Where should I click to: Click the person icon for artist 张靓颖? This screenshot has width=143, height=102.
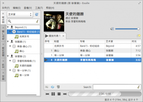pos(12,41)
